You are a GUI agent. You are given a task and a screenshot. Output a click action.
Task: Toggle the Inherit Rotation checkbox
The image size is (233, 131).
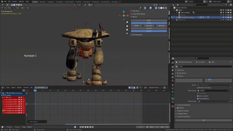[198, 99]
